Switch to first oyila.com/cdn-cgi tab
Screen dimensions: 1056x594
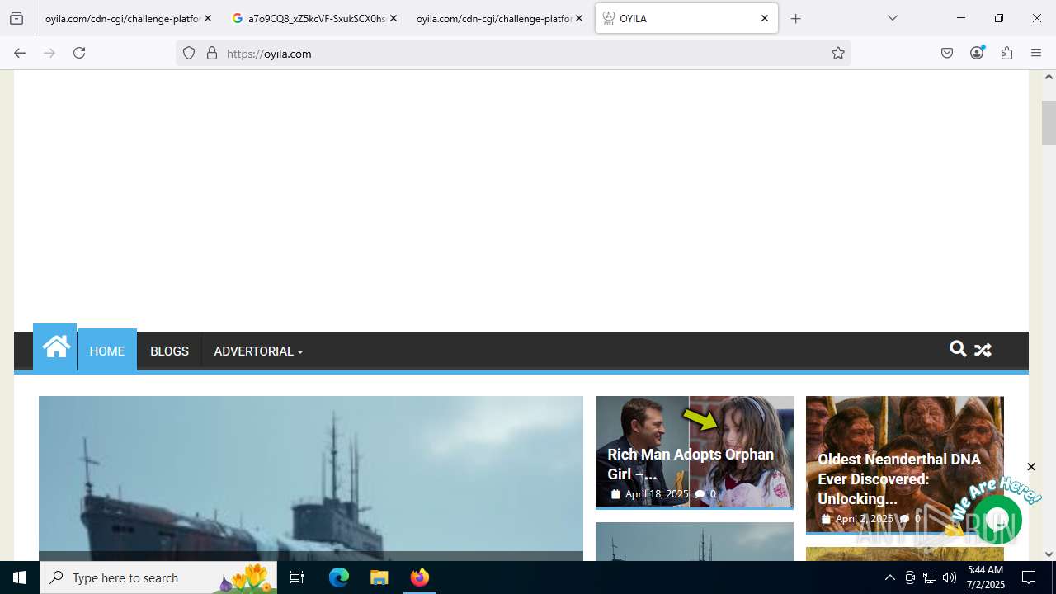[x=122, y=18]
